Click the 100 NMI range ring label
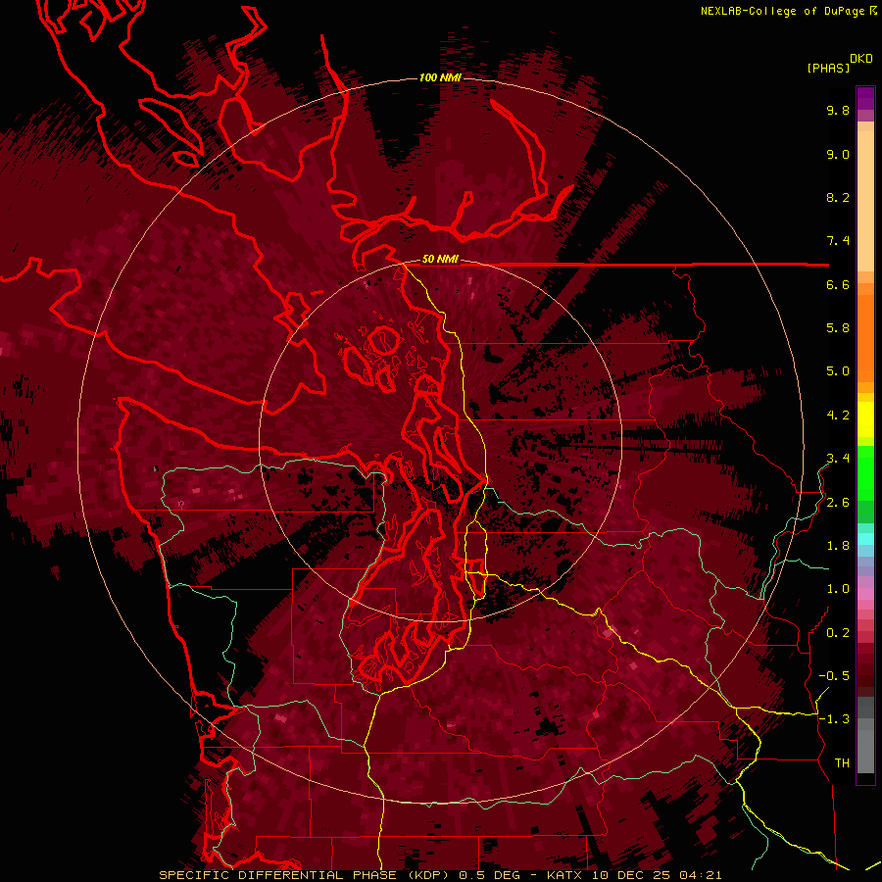882x882 pixels. (x=440, y=77)
